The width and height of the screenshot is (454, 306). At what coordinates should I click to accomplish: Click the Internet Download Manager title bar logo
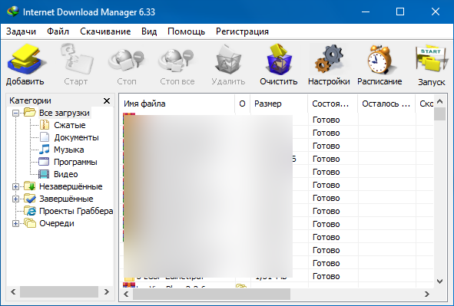[13, 12]
